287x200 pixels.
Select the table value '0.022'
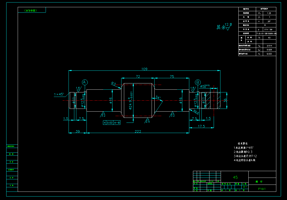269,54
